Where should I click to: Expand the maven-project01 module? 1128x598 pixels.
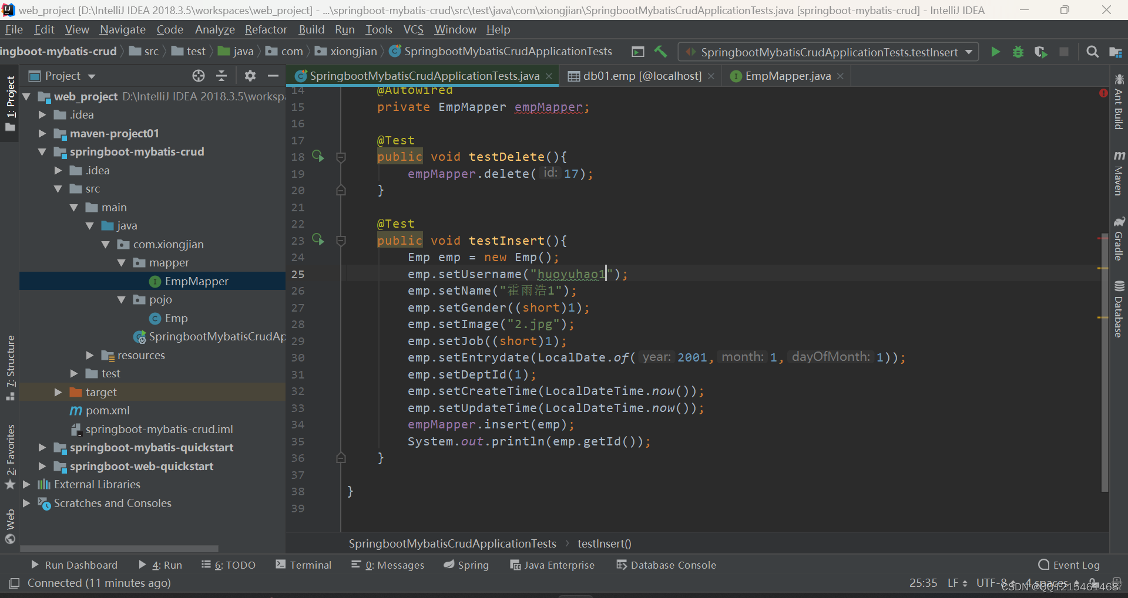(x=42, y=133)
